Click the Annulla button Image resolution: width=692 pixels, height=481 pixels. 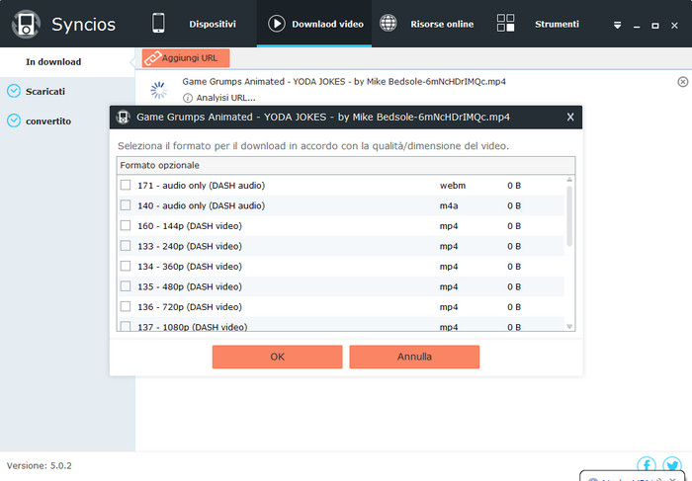[414, 357]
